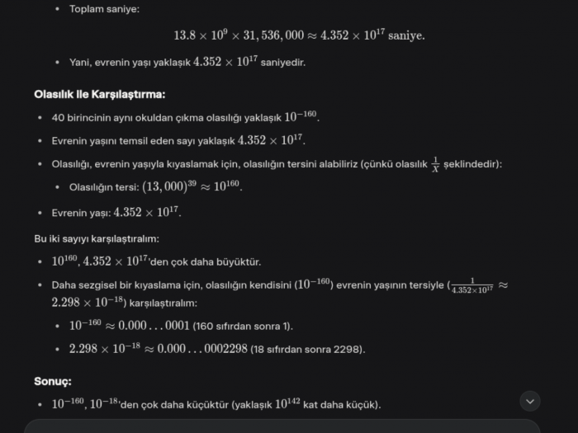Click the "Evrenin yaşını temsil eden sayı" line
Screen dimensions: 578x433
point(178,140)
